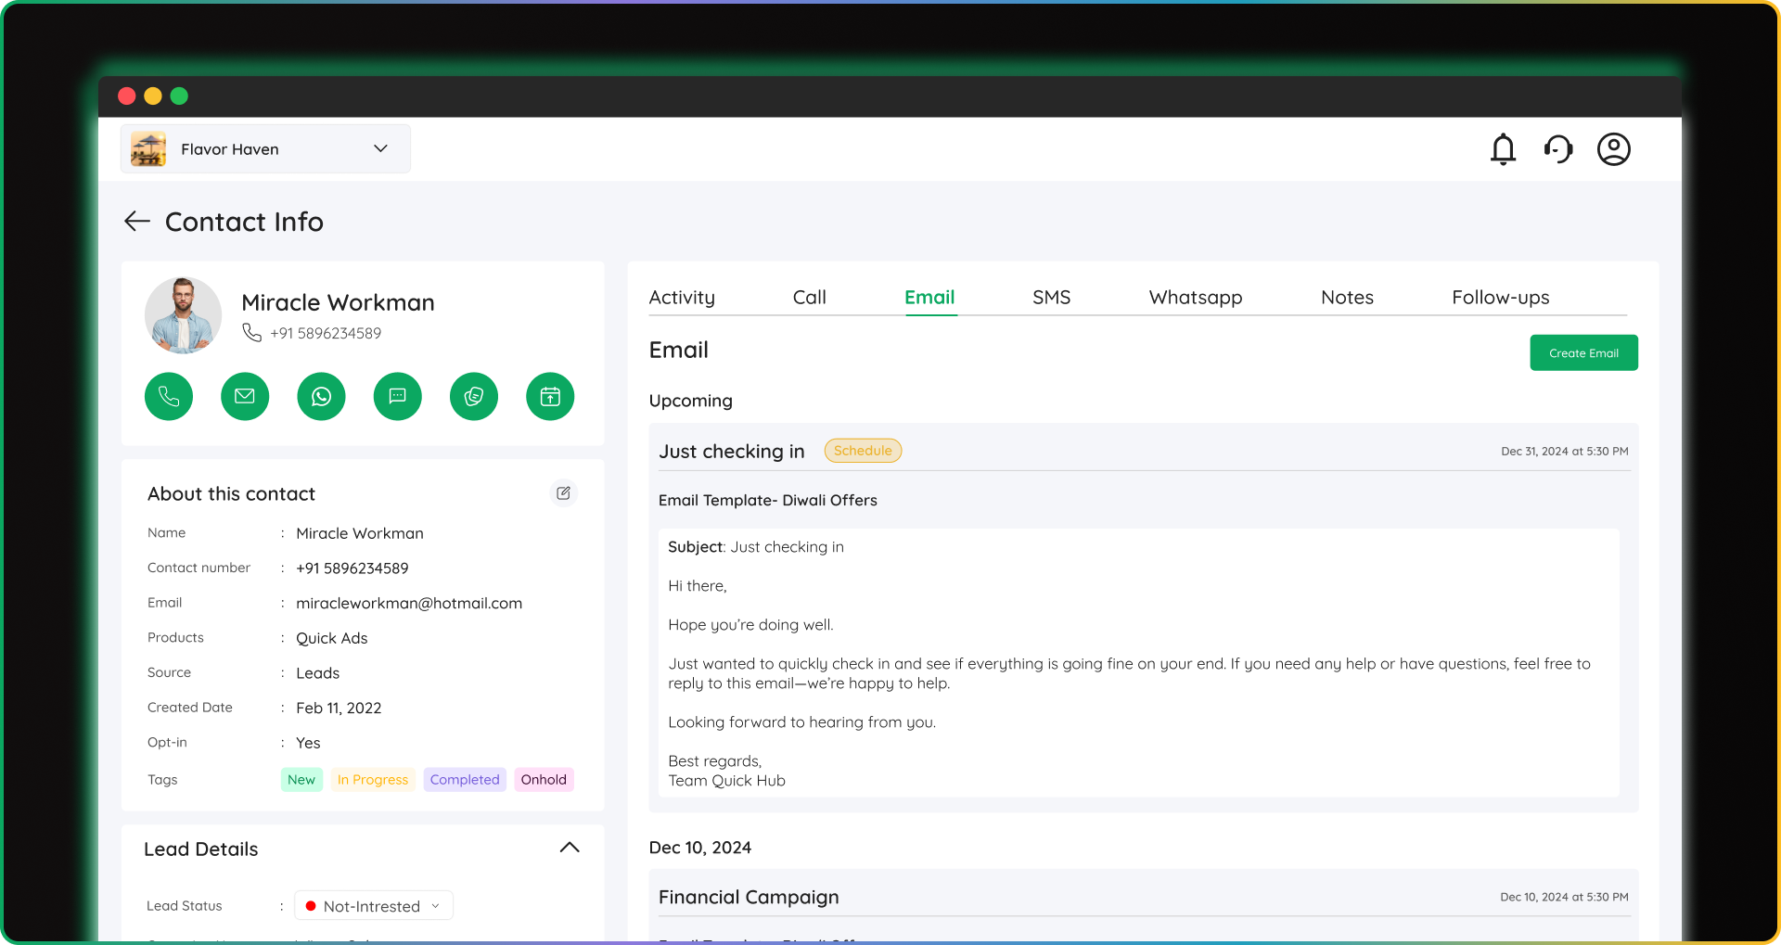This screenshot has height=945, width=1781.
Task: Click the Create Email button
Action: [x=1583, y=353]
